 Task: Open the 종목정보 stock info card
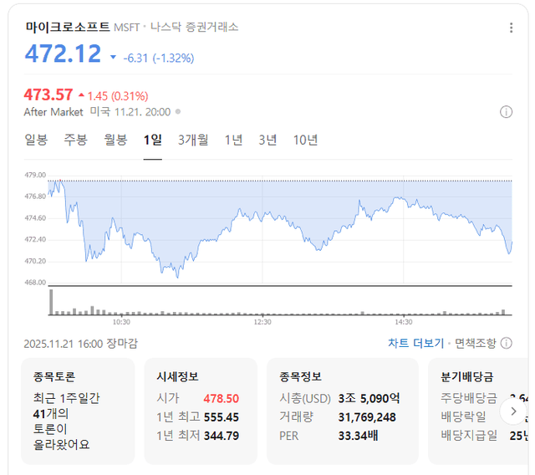[x=342, y=411]
